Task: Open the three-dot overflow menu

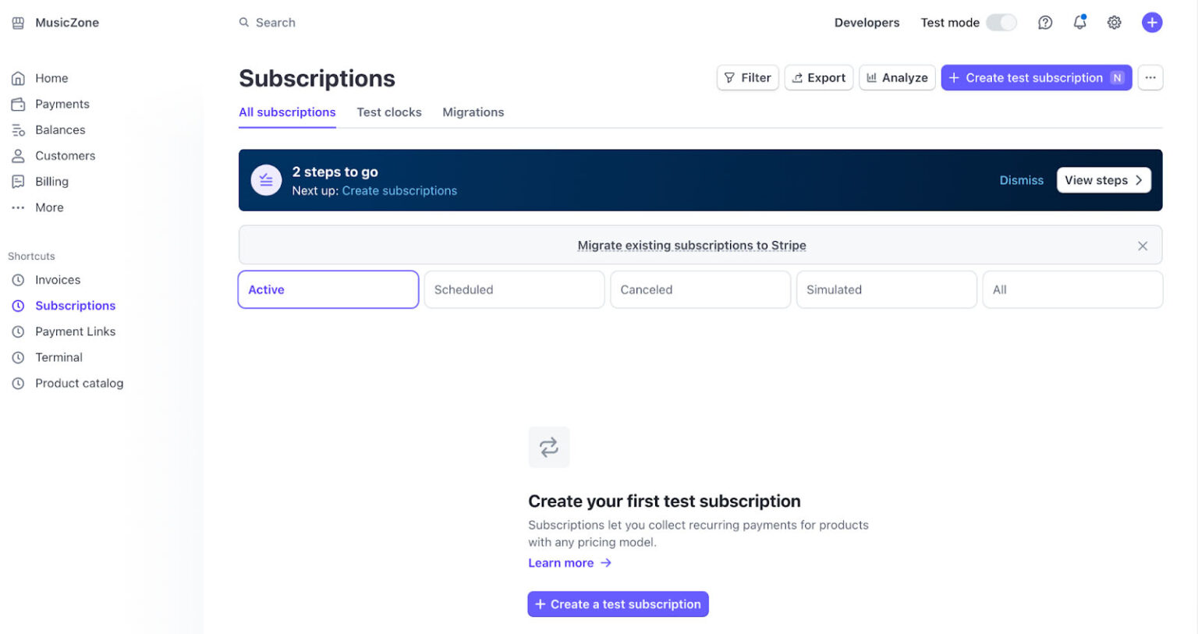Action: 1150,77
